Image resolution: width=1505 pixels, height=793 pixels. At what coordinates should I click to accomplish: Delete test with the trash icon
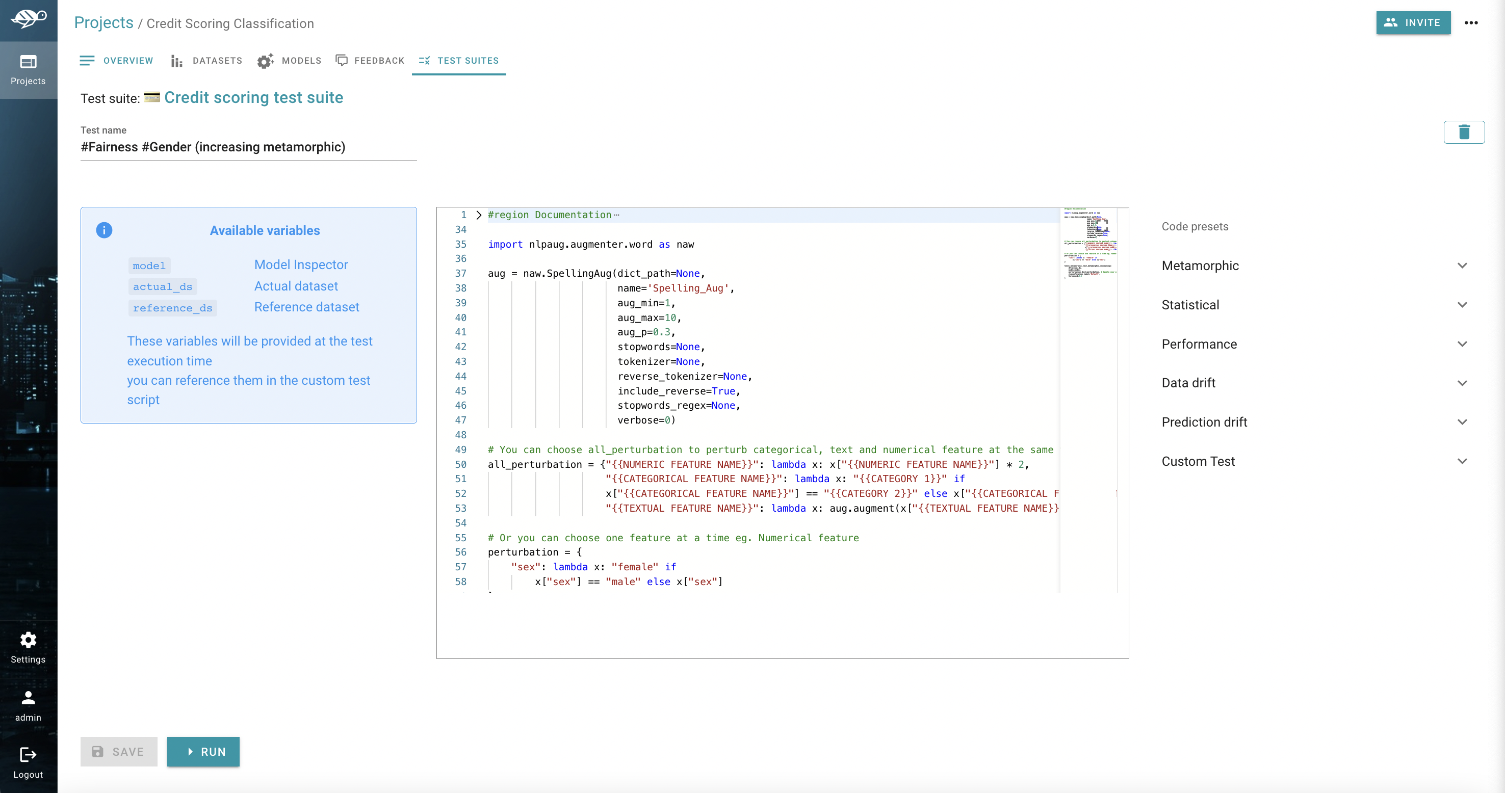click(x=1464, y=132)
